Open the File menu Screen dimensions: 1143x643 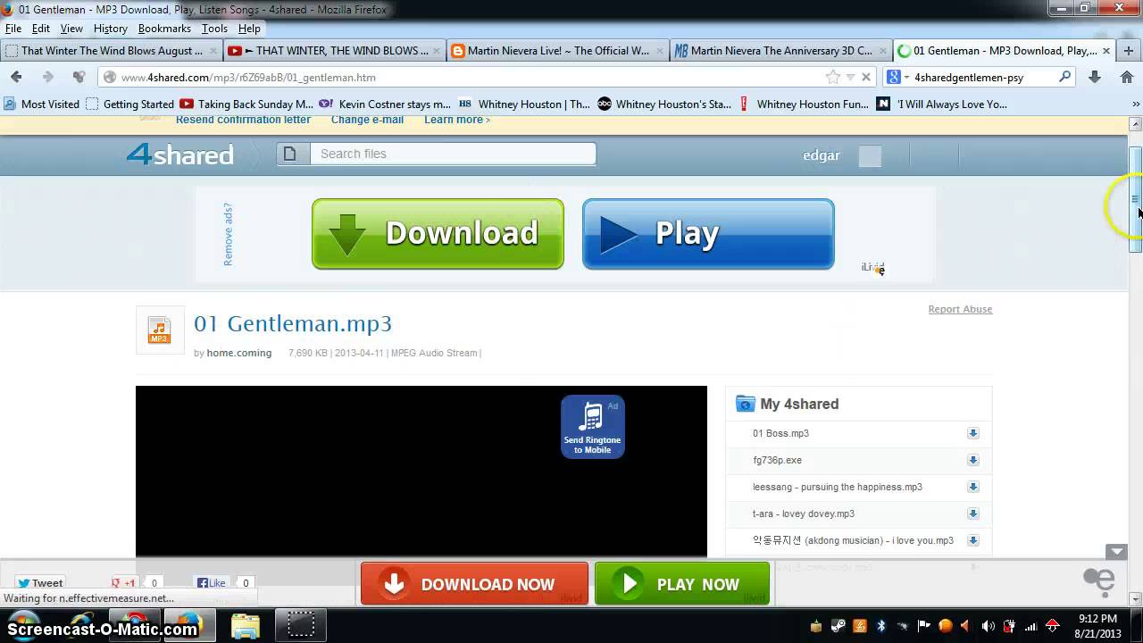pos(13,29)
